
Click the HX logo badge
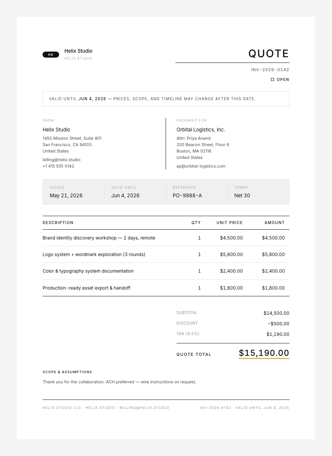(51, 55)
